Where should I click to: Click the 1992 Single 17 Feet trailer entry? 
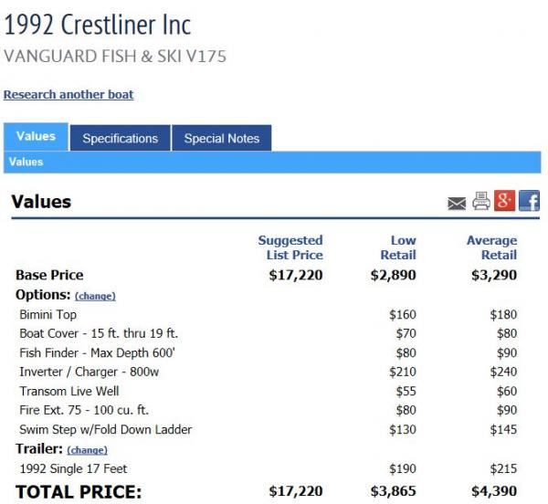[73, 468]
